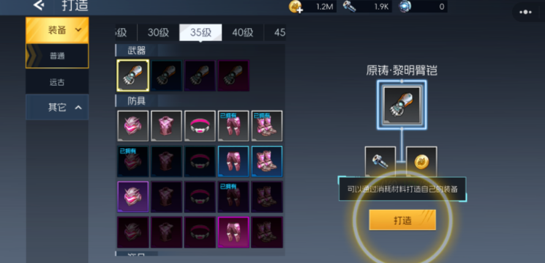This screenshot has width=545, height=263.
Task: Select the yellow-framed gauntlet weapon
Action: [133, 75]
